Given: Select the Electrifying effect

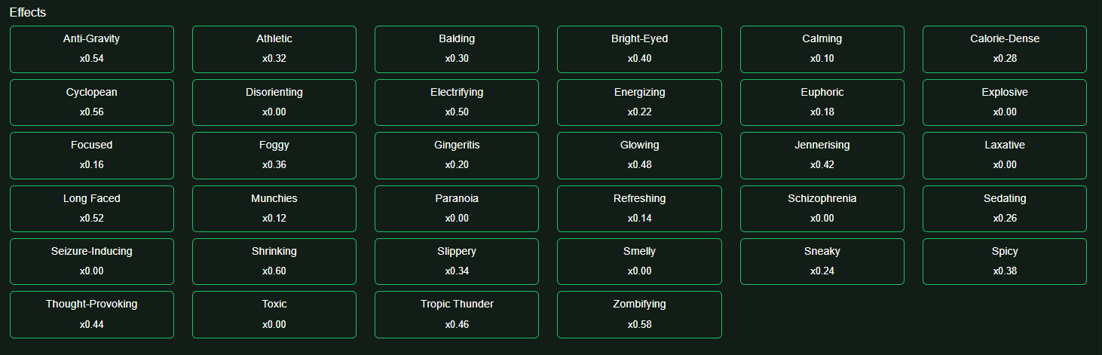Looking at the screenshot, I should [x=456, y=102].
